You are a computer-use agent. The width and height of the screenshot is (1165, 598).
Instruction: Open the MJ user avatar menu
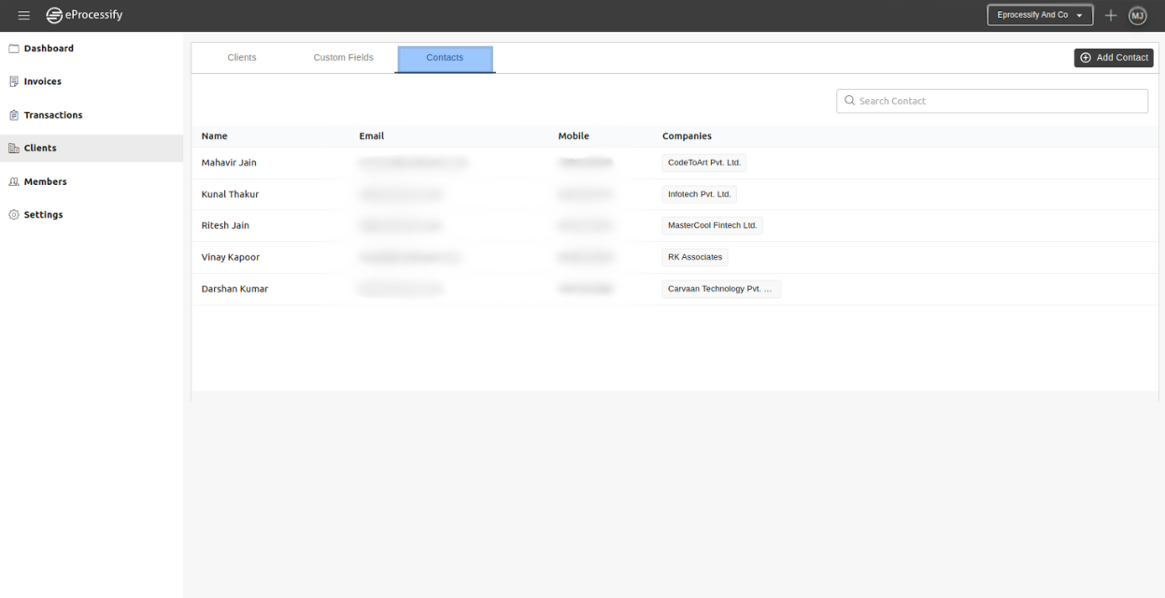[1137, 15]
